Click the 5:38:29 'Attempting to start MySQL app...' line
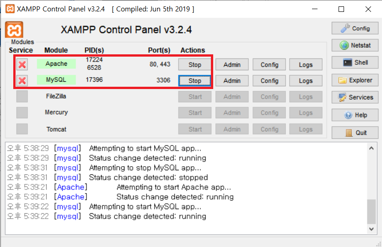Image resolution: width=382 pixels, height=247 pixels. 145,148
